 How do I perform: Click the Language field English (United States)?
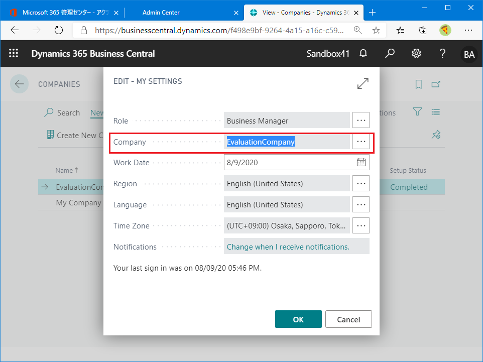pyautogui.click(x=287, y=205)
